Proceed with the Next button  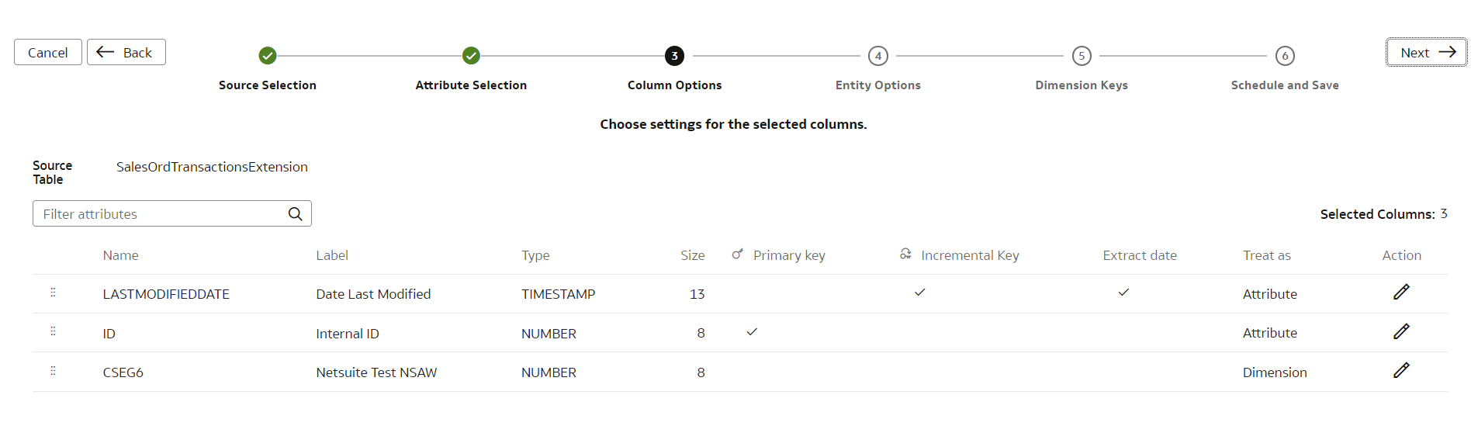(1427, 52)
